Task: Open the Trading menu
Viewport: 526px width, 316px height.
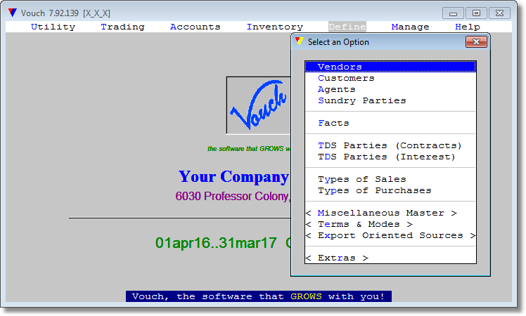Action: 123,27
